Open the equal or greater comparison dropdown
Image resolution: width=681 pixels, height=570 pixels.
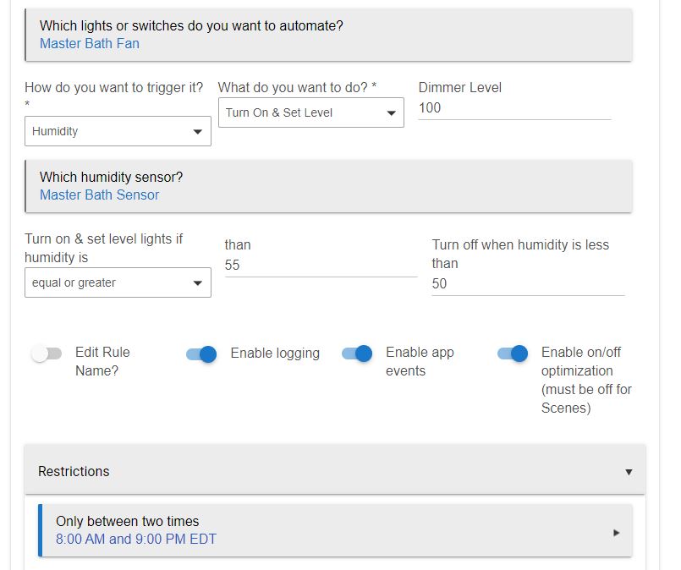point(118,282)
